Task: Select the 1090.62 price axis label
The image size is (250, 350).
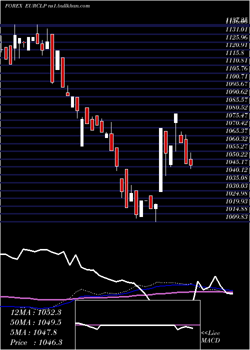Action: [236, 92]
